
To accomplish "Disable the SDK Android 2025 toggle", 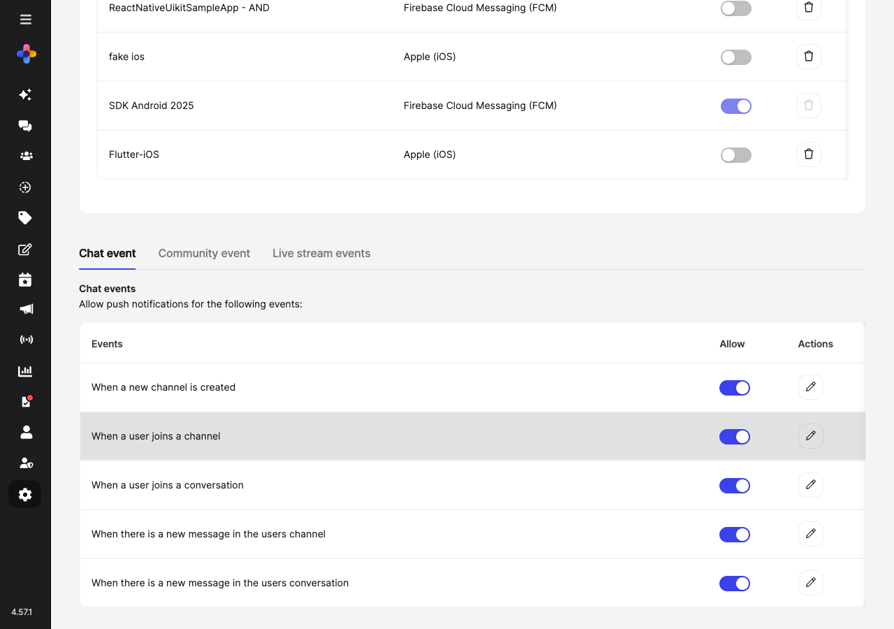I will coord(735,106).
